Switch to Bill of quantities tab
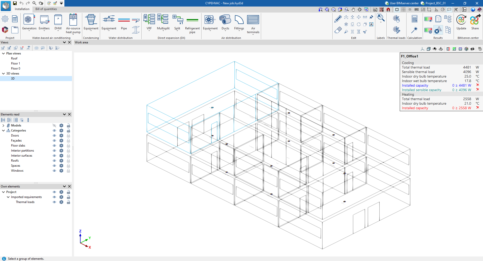The width and height of the screenshot is (483, 261). pos(46,9)
